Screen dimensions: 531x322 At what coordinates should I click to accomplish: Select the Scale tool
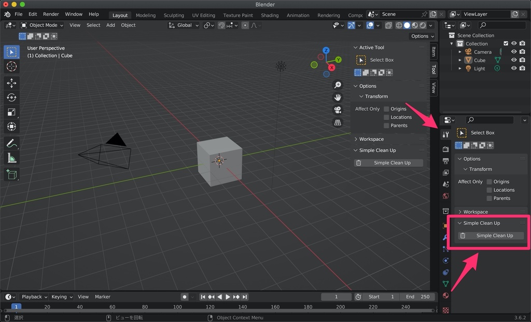click(x=12, y=112)
